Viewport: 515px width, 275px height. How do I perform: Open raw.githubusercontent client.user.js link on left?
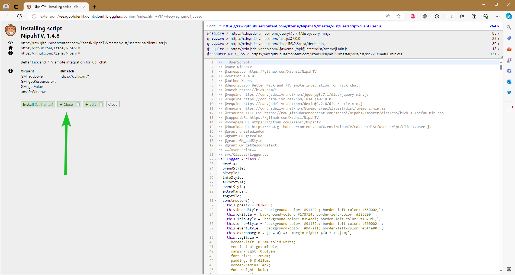(94, 43)
